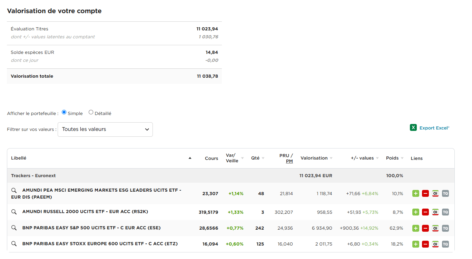Open the BNP PARIBAS EASY STOXX EUROPE 600 link
This screenshot has width=472, height=259.
coord(100,244)
